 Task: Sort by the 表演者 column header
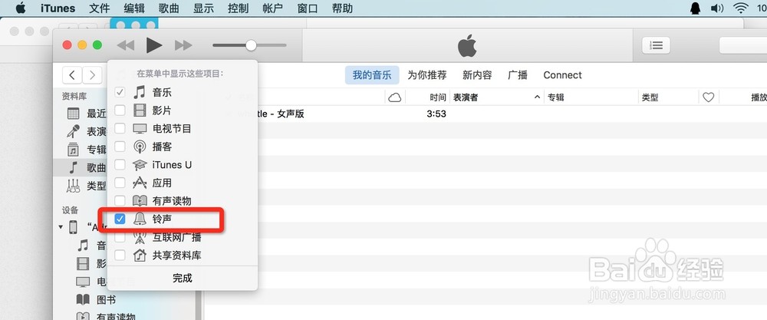coord(497,97)
